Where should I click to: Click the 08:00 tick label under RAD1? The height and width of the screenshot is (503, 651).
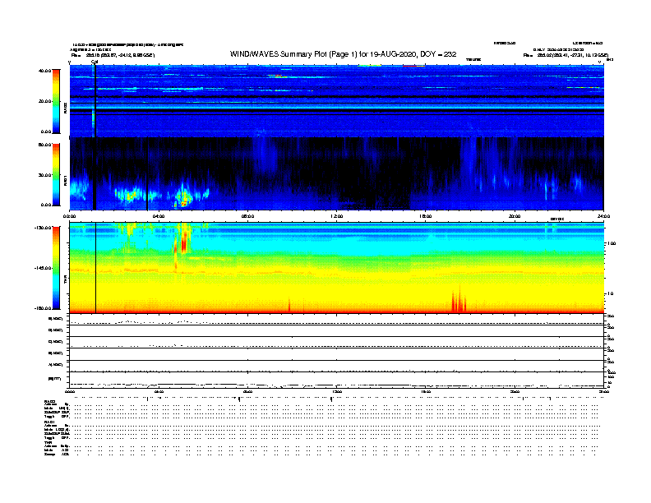(247, 216)
